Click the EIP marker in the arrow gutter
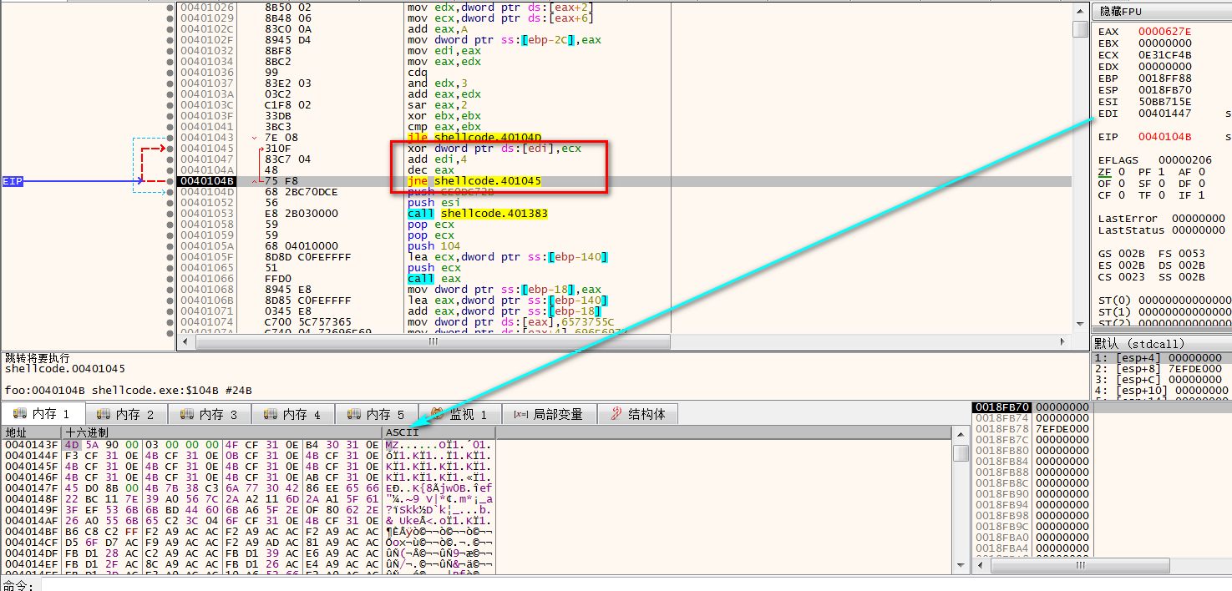 (x=13, y=181)
